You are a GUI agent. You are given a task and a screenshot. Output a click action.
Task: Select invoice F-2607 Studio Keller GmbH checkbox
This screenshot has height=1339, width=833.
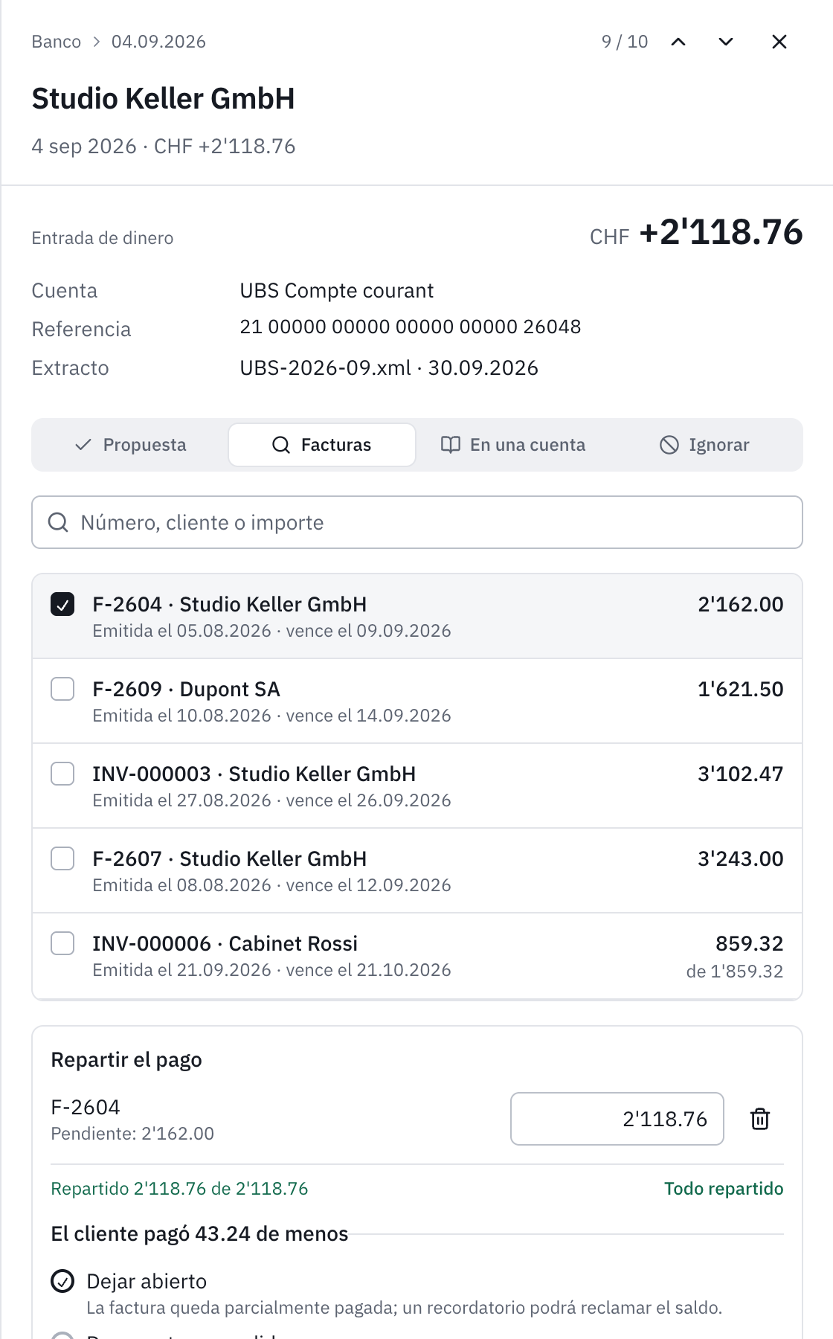click(x=62, y=858)
